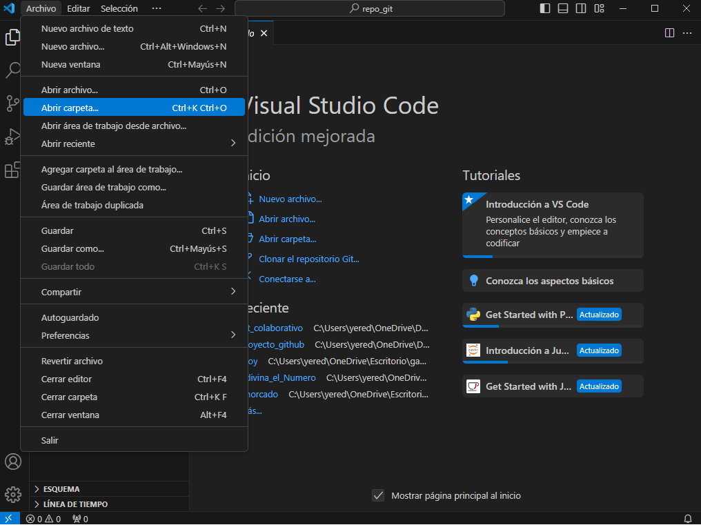This screenshot has height=525, width=701.
Task: Expand the Compartir submenu
Action: click(134, 292)
